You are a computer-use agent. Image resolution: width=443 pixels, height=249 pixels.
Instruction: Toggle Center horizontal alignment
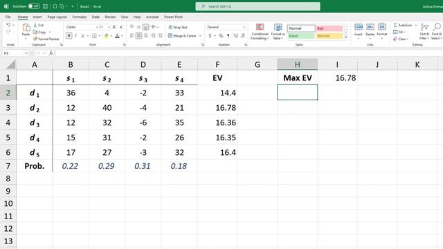pyautogui.click(x=138, y=36)
